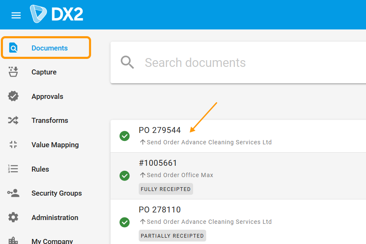Image resolution: width=366 pixels, height=244 pixels.
Task: Open the Approvals section
Action: 47,96
